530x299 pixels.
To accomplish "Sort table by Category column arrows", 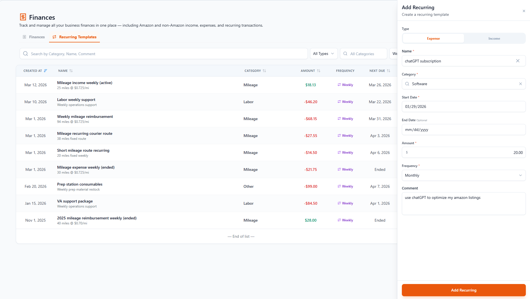I will (x=264, y=71).
